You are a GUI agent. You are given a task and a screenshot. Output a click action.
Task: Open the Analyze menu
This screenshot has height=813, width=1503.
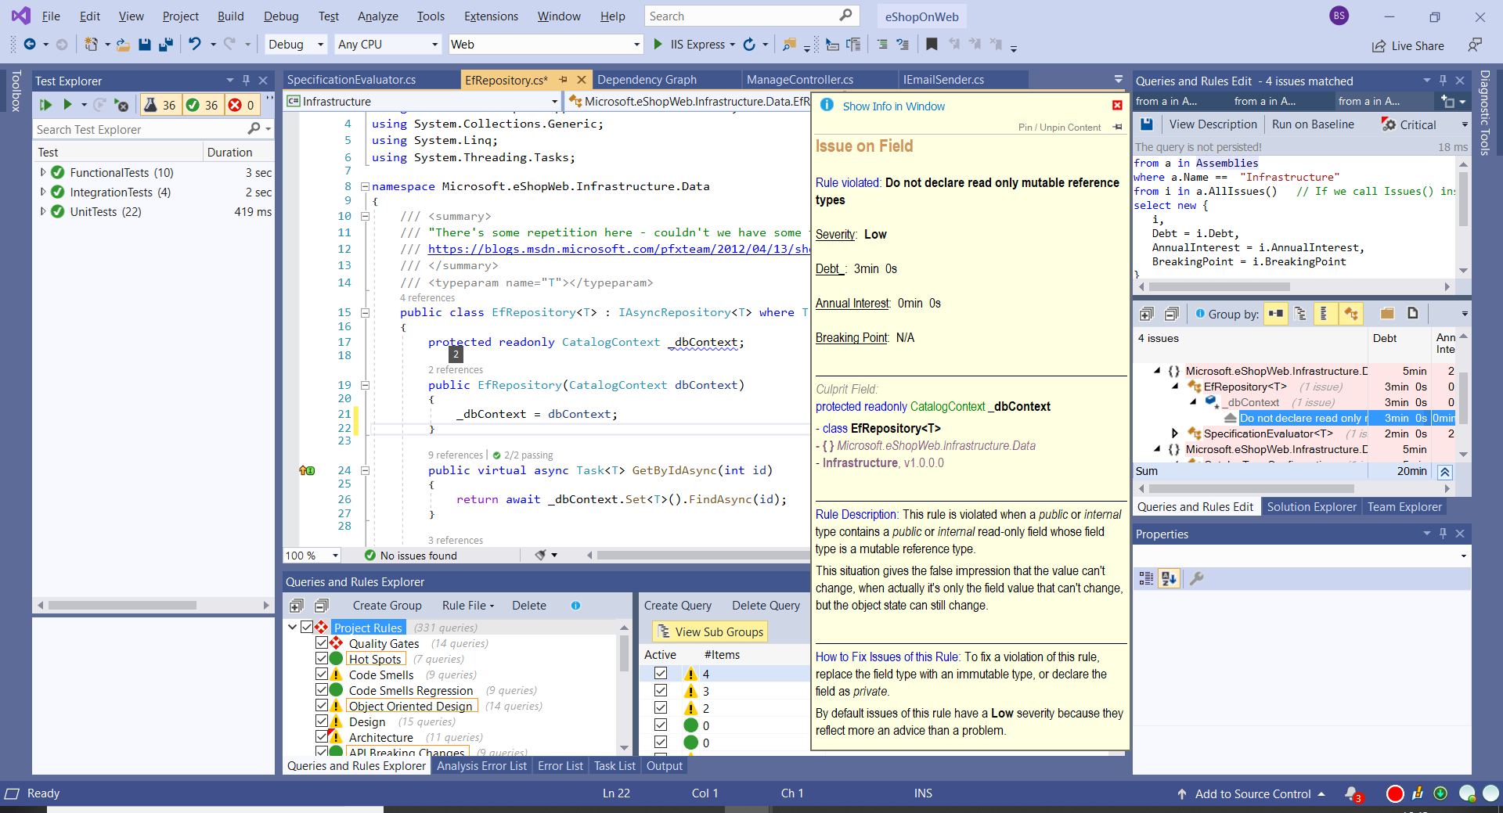[x=377, y=16]
